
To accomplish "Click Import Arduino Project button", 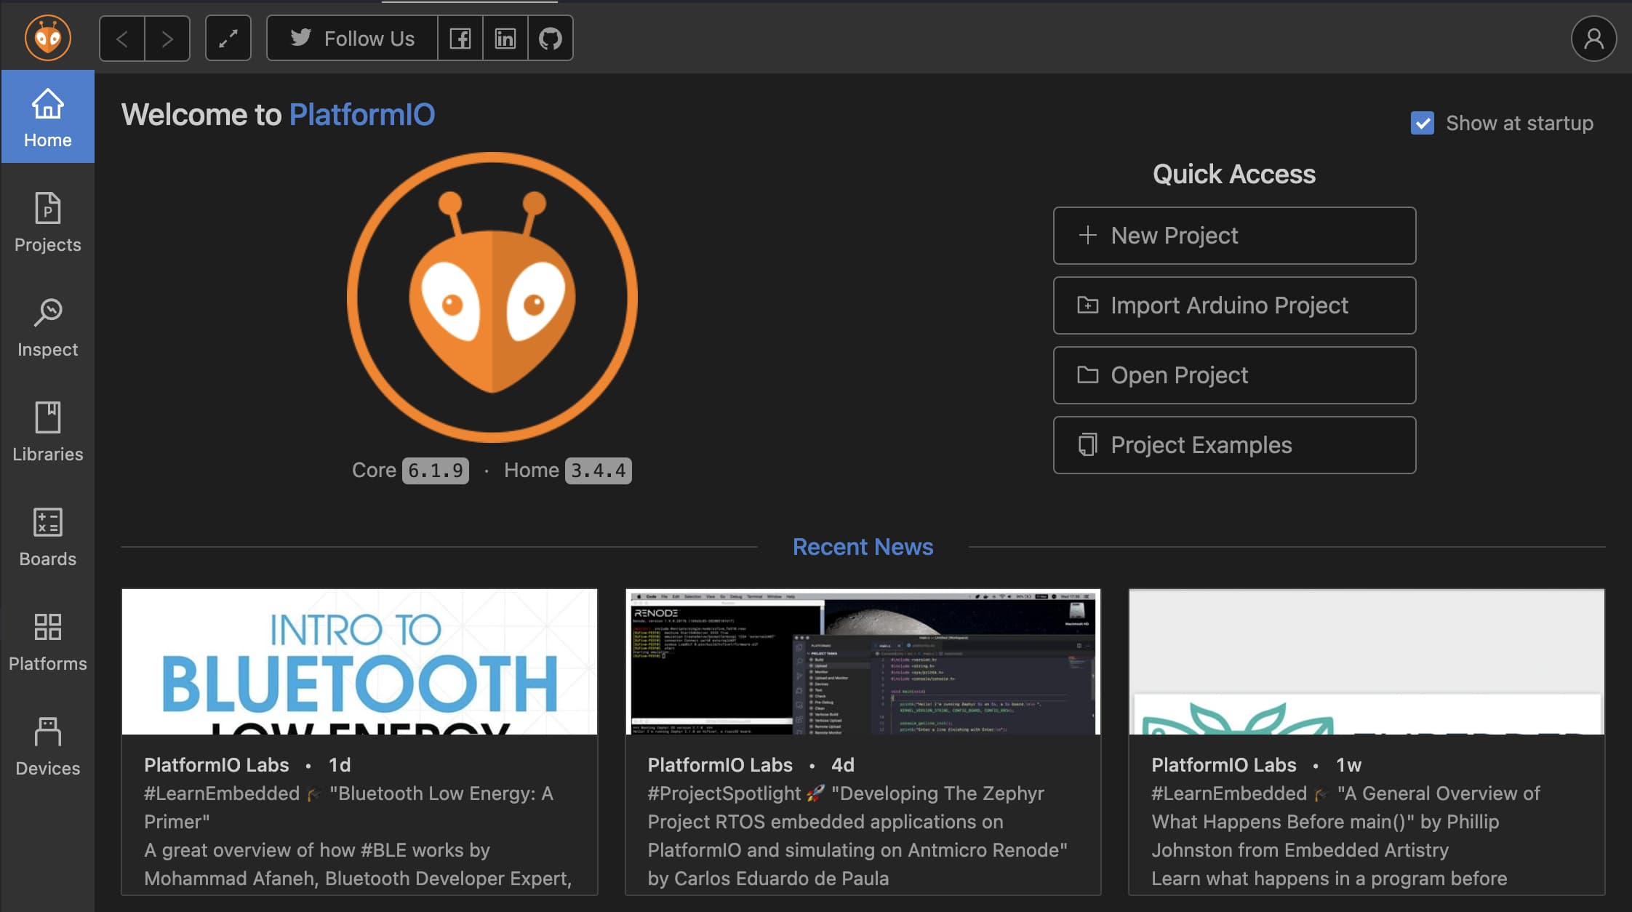I will [x=1233, y=305].
